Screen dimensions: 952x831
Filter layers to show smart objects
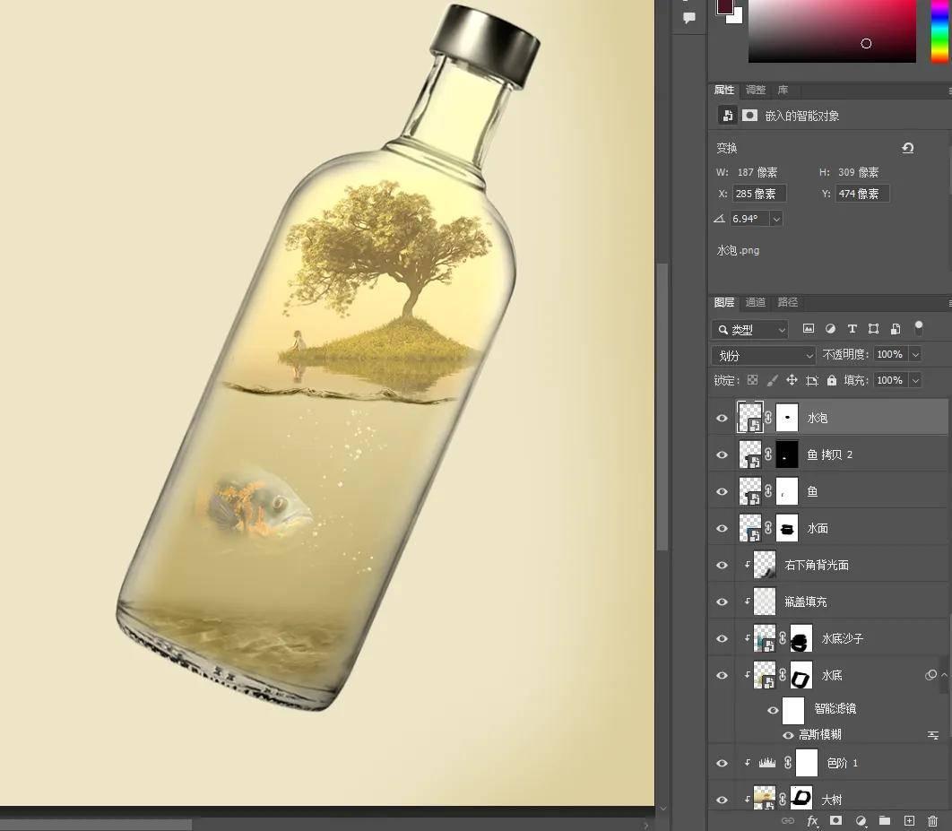coord(895,328)
